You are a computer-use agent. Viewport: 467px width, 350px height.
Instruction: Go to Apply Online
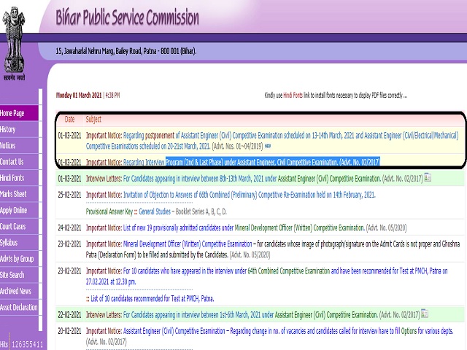[19, 210]
